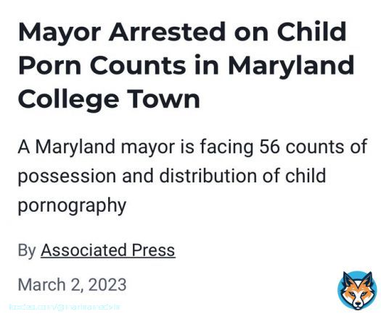Click "College Town" in the headline
Viewport: 381px width, 314px height.
pyautogui.click(x=109, y=99)
